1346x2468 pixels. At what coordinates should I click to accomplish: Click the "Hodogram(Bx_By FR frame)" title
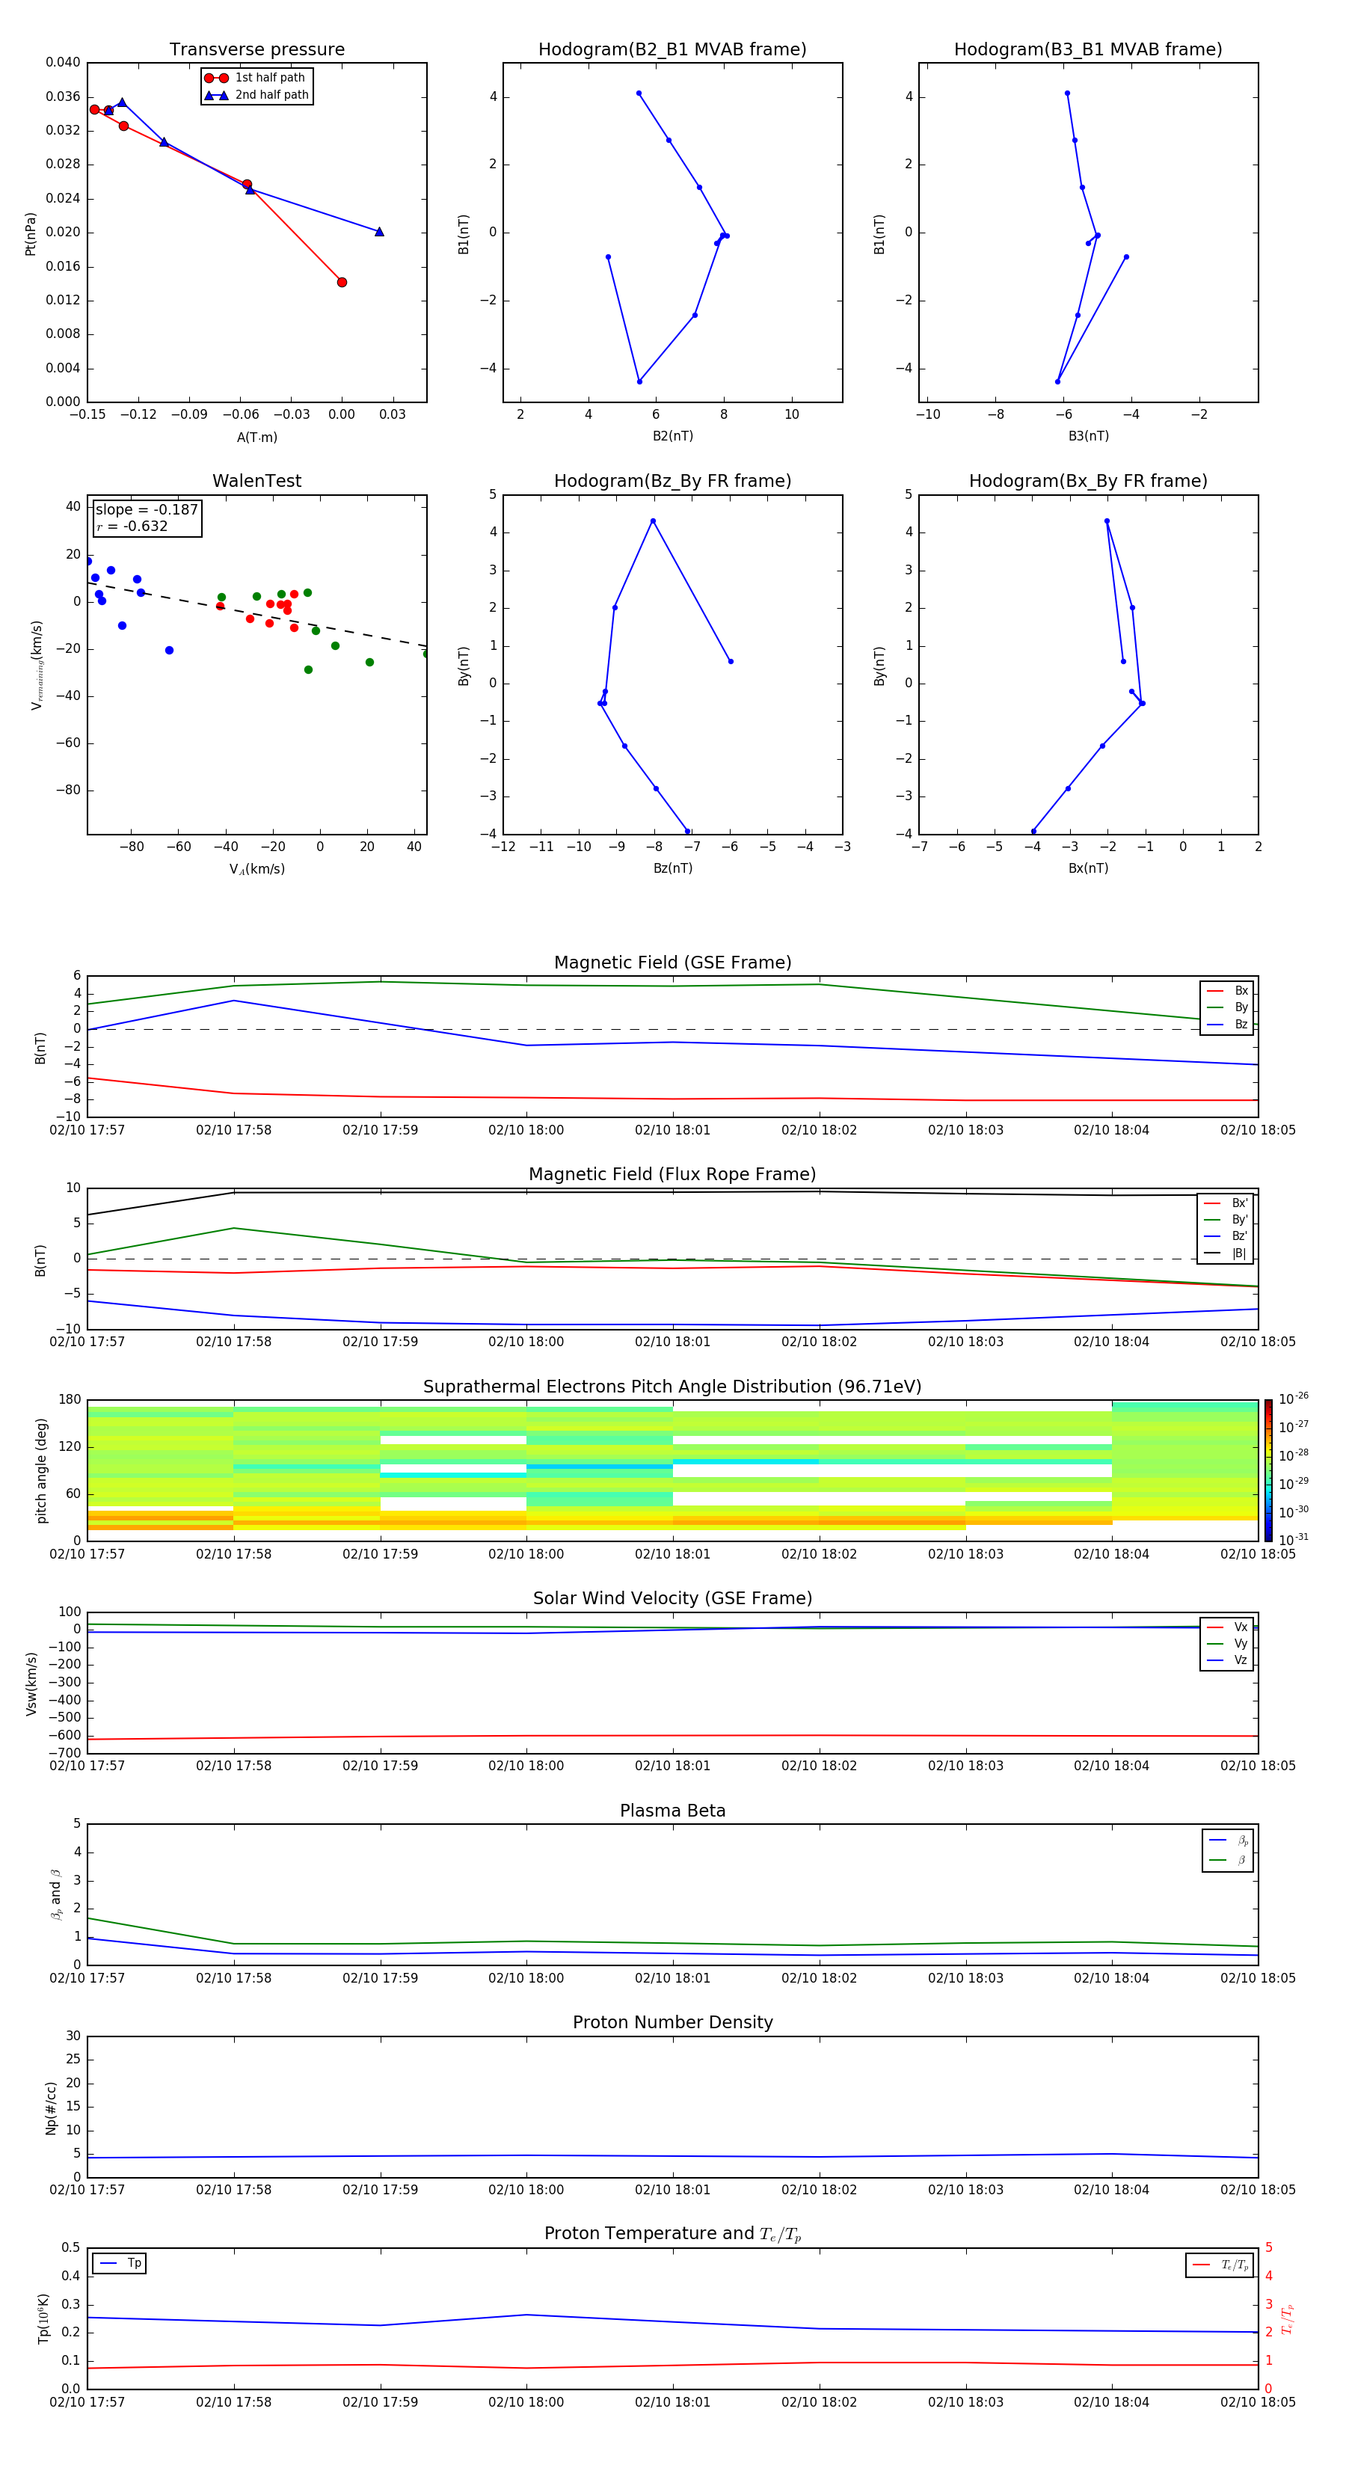[1088, 481]
